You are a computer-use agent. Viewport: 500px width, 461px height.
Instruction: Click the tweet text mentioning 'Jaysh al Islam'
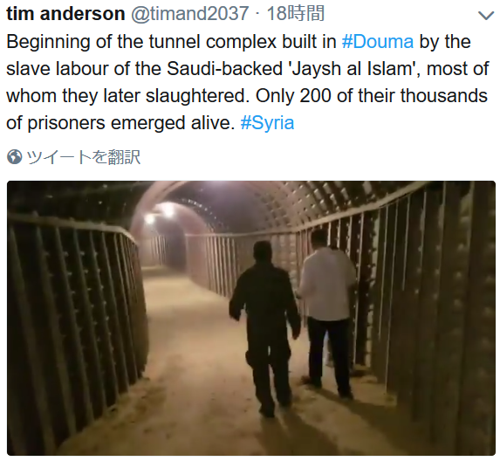[x=353, y=69]
